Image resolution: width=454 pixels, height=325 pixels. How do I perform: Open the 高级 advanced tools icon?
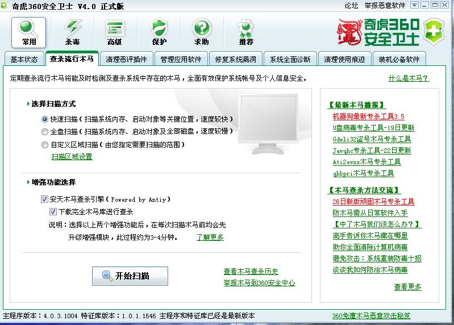click(115, 32)
